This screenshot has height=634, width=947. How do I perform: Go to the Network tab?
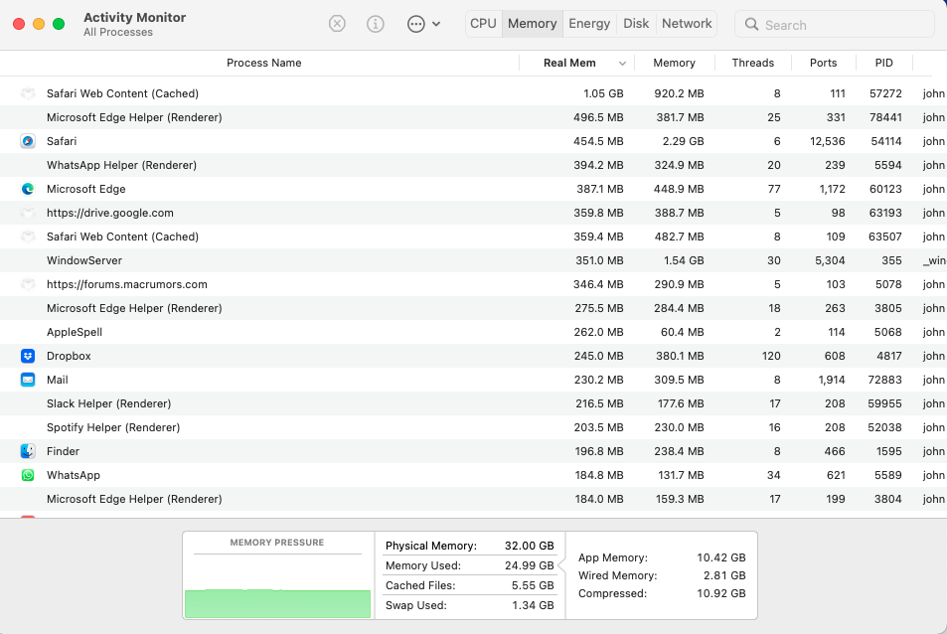687,24
